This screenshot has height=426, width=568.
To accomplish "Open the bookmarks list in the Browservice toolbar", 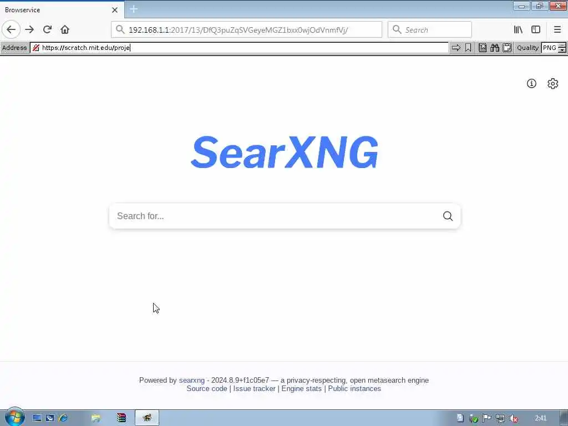I will click(483, 48).
